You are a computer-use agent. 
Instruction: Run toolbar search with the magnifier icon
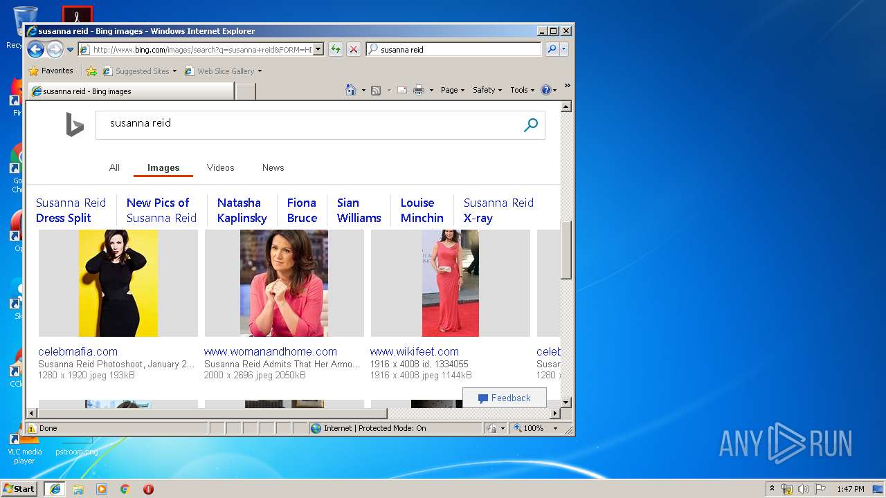pyautogui.click(x=552, y=49)
